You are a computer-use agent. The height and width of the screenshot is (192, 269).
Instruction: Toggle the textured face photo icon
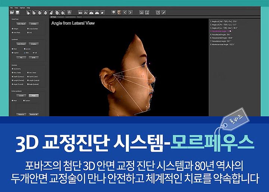click(x=119, y=13)
